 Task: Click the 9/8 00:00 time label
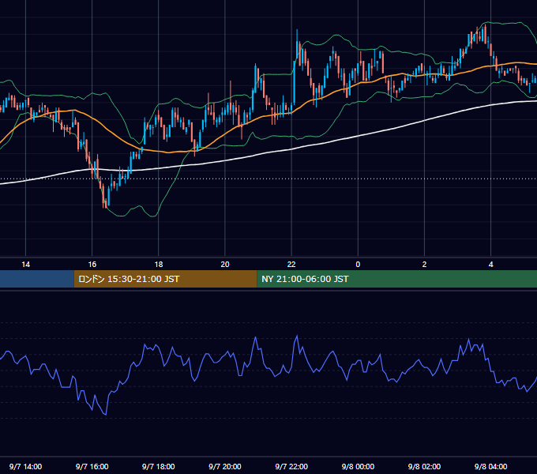point(358,466)
